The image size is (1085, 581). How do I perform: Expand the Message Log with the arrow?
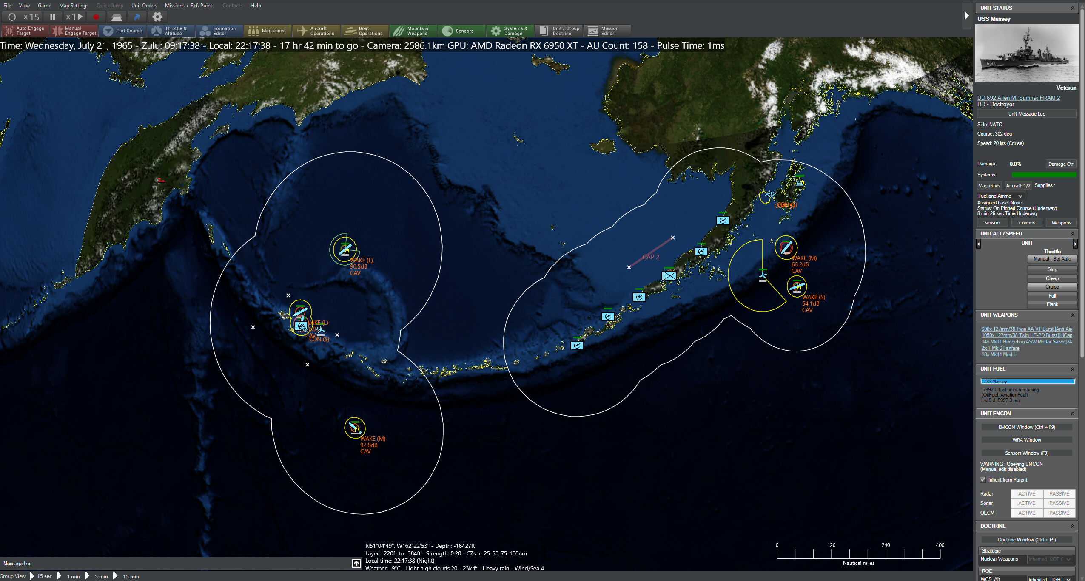pyautogui.click(x=356, y=564)
